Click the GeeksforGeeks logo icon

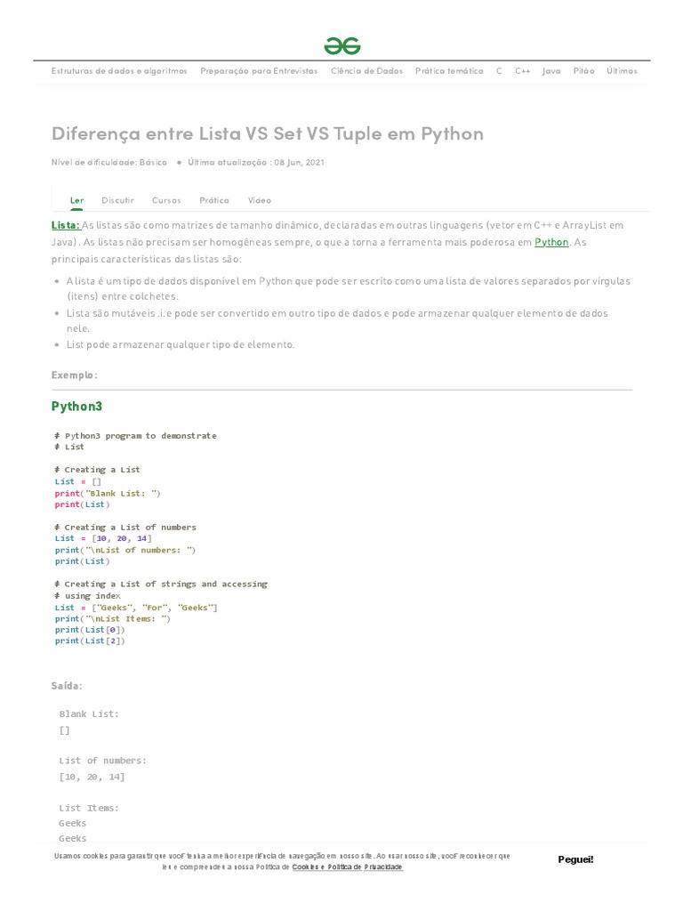pyautogui.click(x=342, y=46)
